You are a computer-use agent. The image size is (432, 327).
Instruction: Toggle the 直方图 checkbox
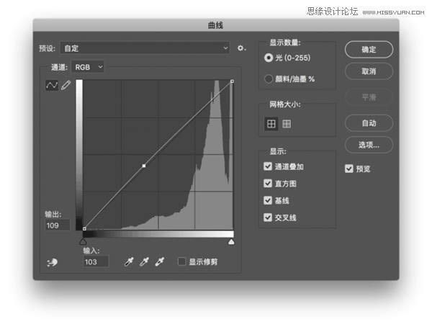(x=268, y=184)
